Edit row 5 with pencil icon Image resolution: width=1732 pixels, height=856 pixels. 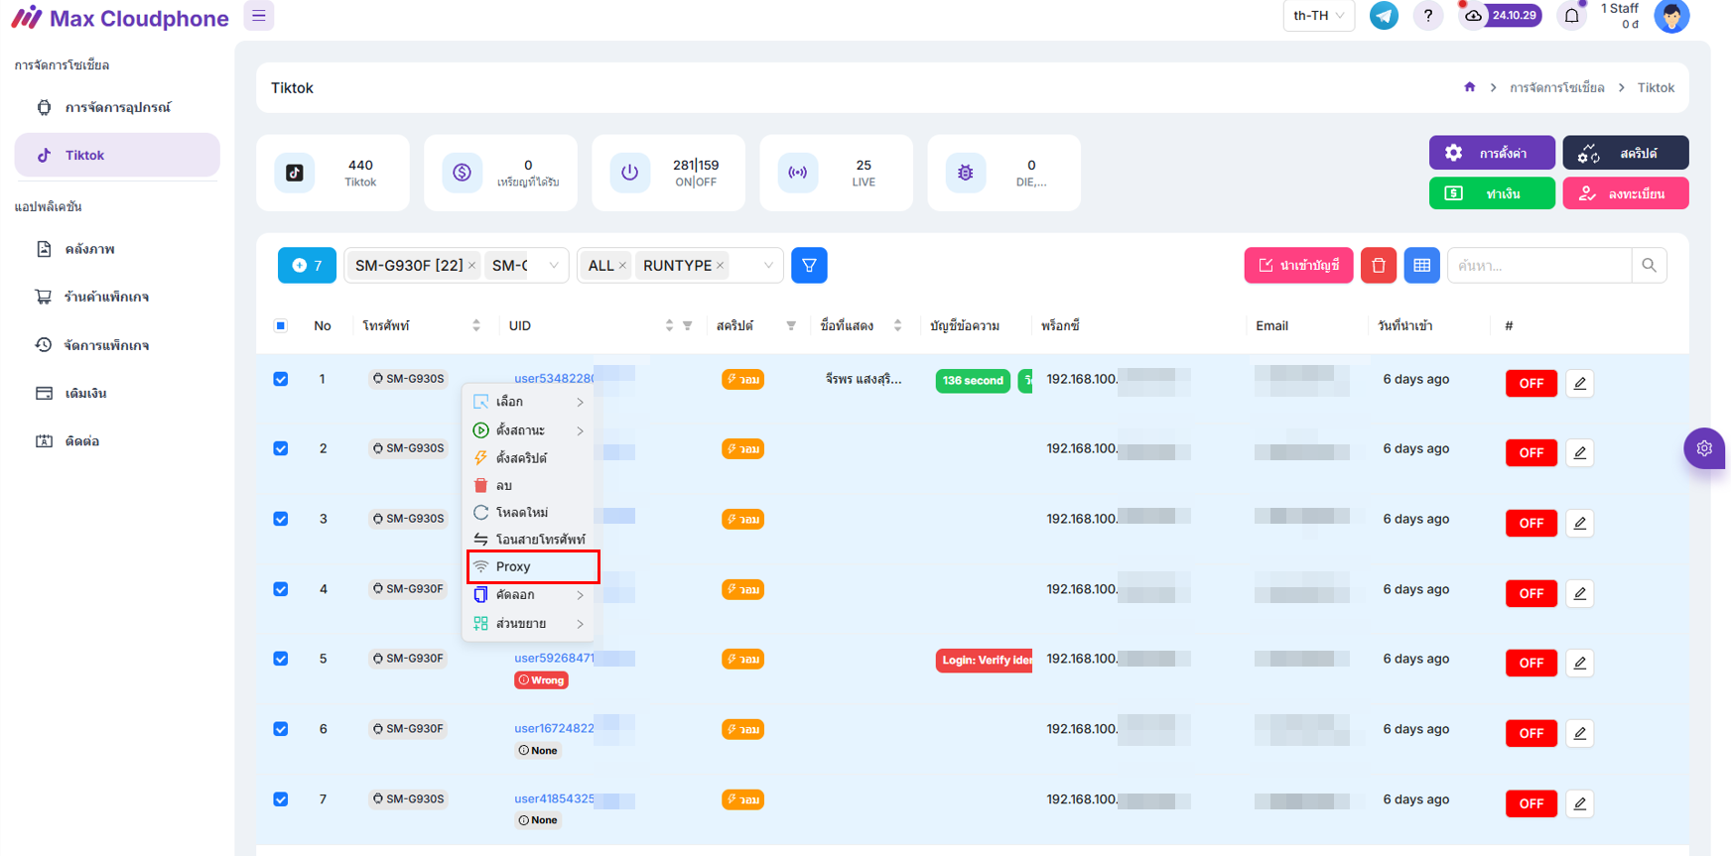coord(1580,663)
